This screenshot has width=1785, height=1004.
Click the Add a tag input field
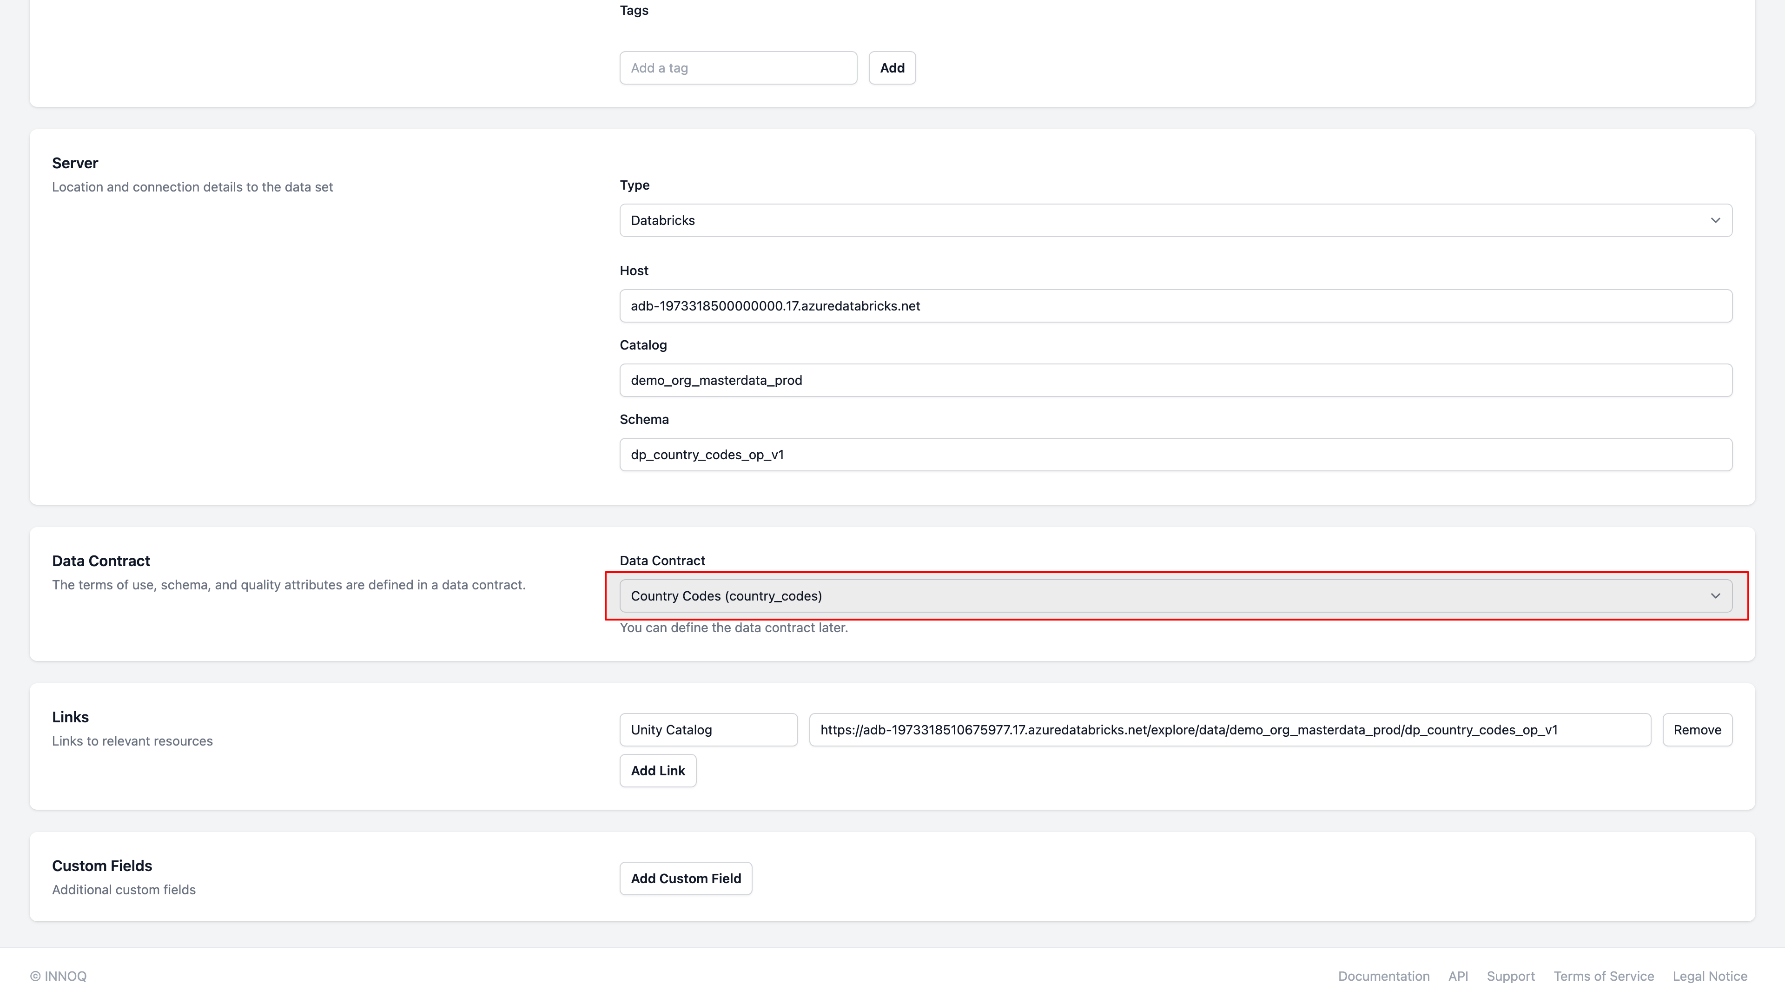coord(738,68)
